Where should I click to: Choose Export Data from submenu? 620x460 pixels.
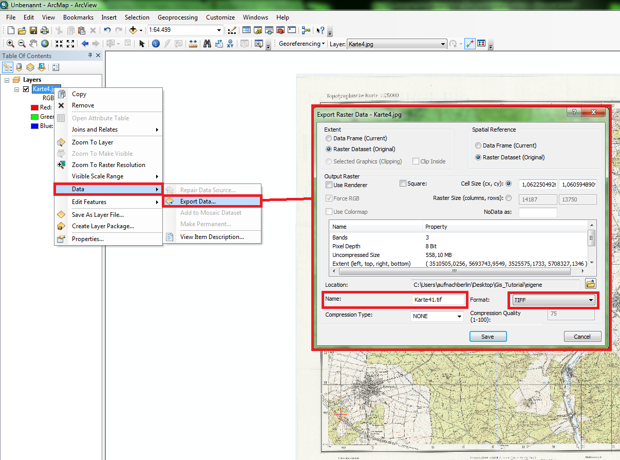pyautogui.click(x=212, y=201)
